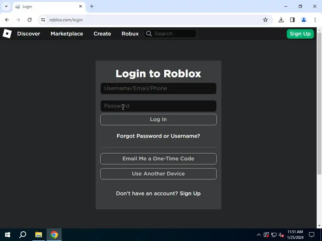Focus the Password field
Viewport: 322px width, 241px height.
pyautogui.click(x=158, y=106)
